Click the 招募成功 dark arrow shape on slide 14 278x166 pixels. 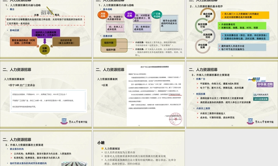[x=44, y=50]
